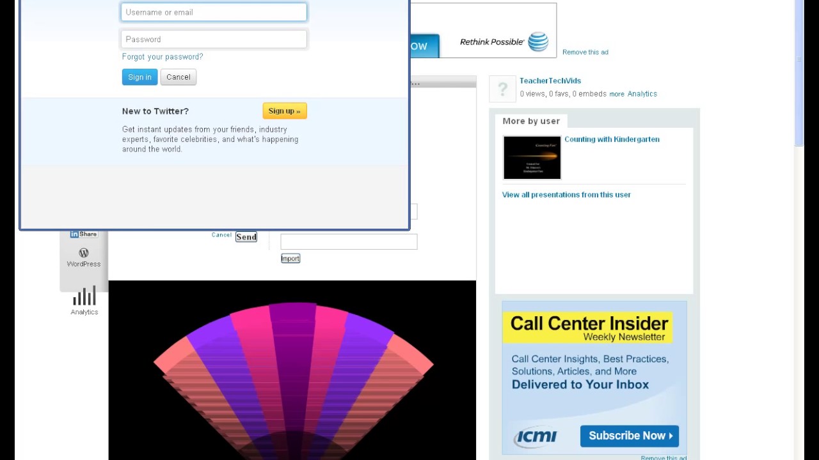819x460 pixels.
Task: Click the AT&T Rethink Possible ad banner
Action: [x=483, y=31]
